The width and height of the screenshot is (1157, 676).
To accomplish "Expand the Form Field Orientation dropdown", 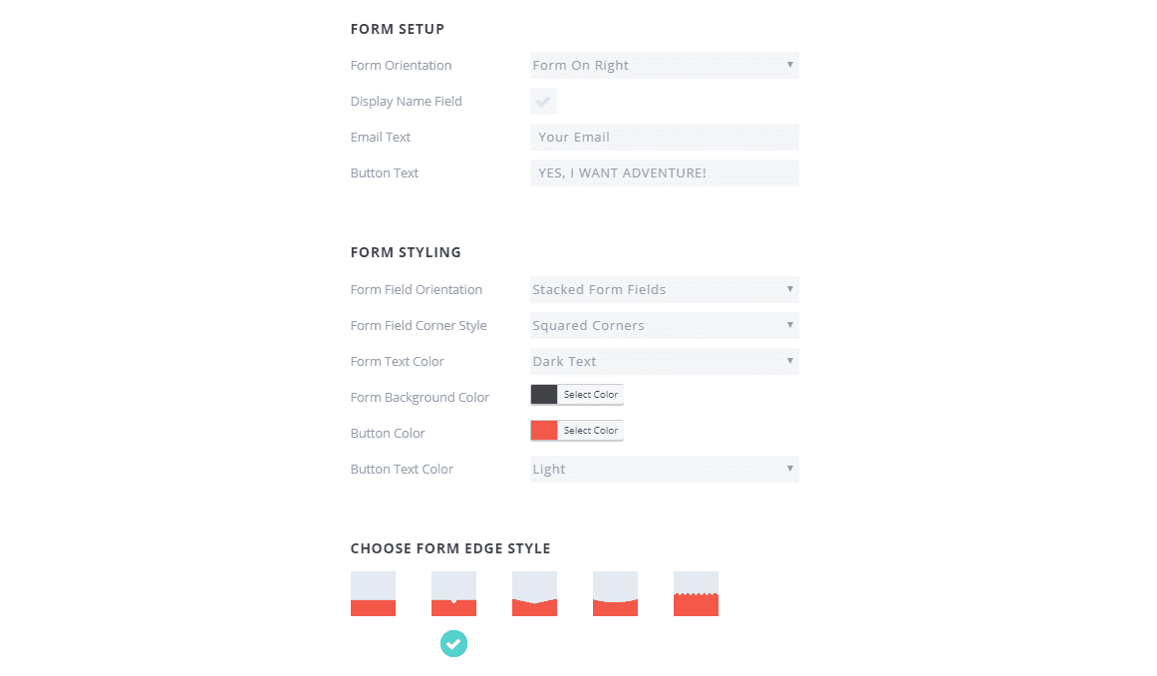I will (x=664, y=290).
